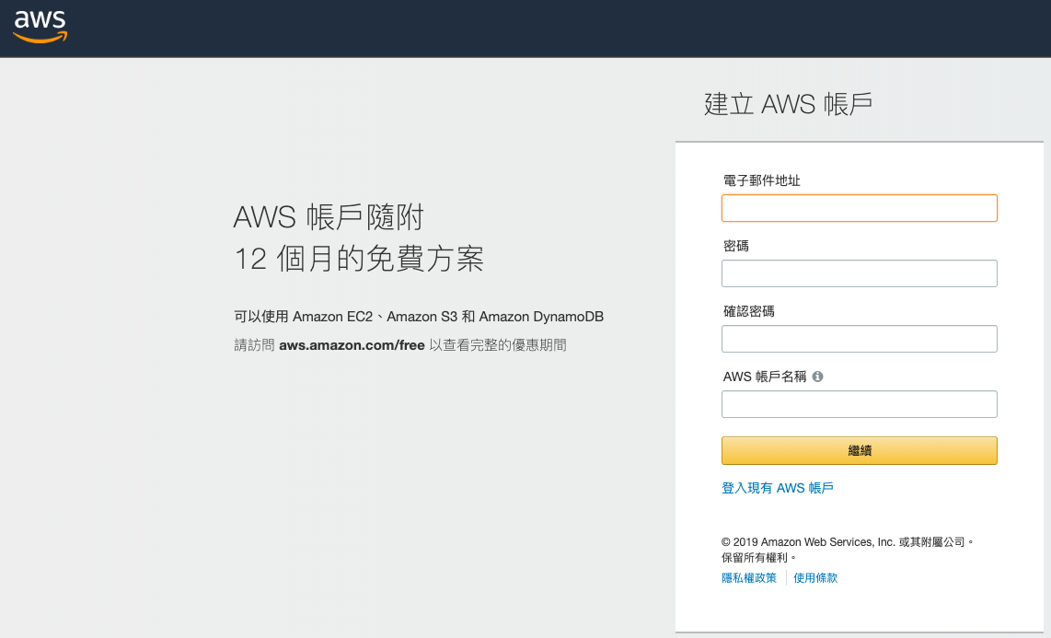Click the AWS logo in header
Image resolution: width=1051 pixels, height=638 pixels.
(40, 27)
